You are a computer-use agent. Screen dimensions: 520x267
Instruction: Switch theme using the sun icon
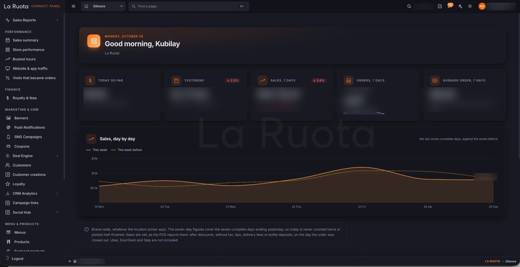coord(470,6)
